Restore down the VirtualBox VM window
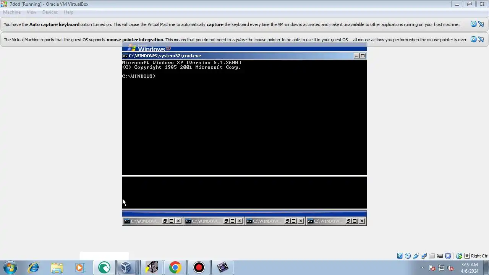Viewport: 489px width, 275px height. [470, 4]
